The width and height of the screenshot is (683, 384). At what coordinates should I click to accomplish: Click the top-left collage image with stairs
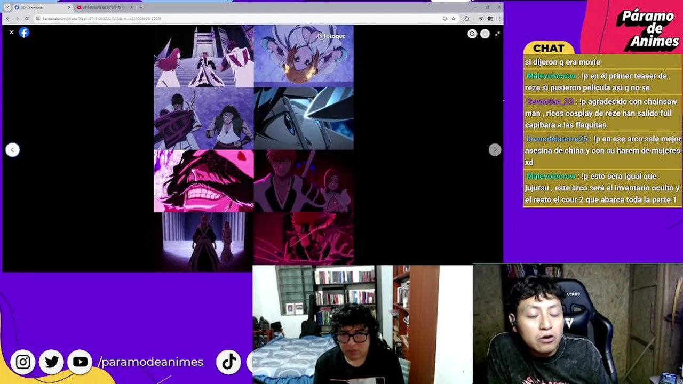[203, 57]
